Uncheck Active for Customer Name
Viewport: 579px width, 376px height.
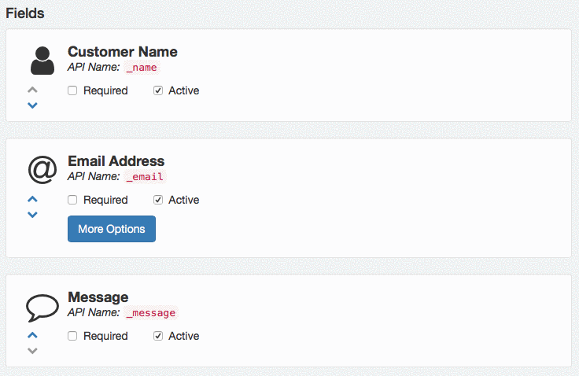(x=158, y=90)
